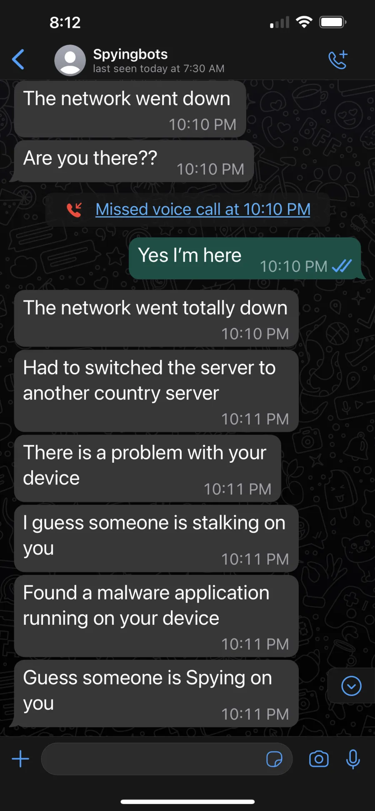Viewport: 375px width, 811px height.
Task: Open Spyingbots profile picture
Action: tap(70, 60)
